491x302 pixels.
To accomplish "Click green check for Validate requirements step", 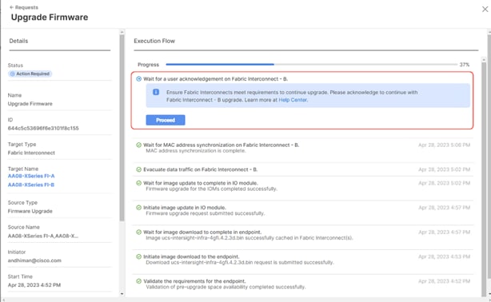I will (x=138, y=281).
